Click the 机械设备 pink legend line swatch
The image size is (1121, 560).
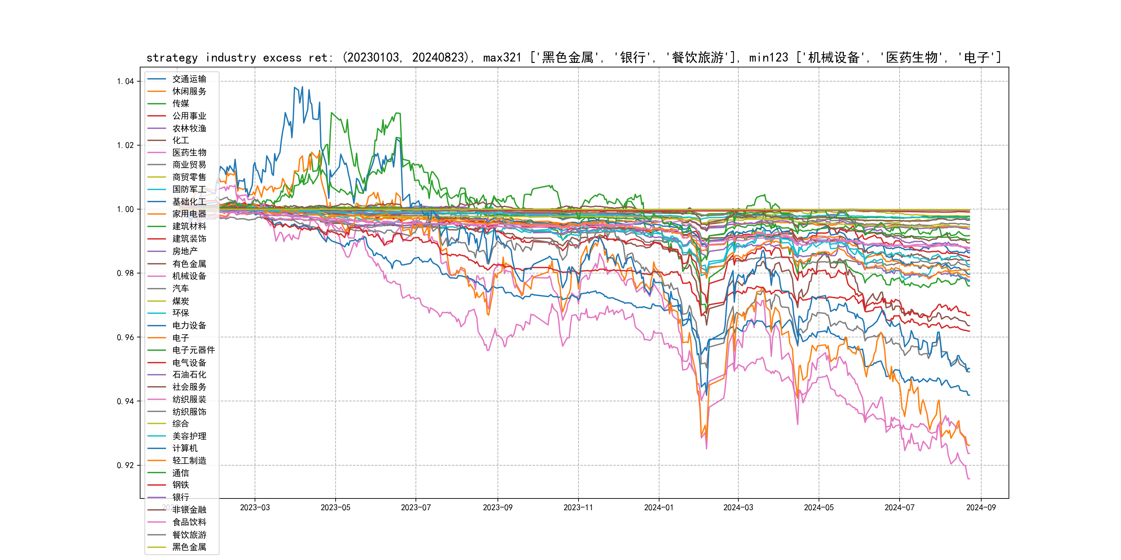click(157, 276)
